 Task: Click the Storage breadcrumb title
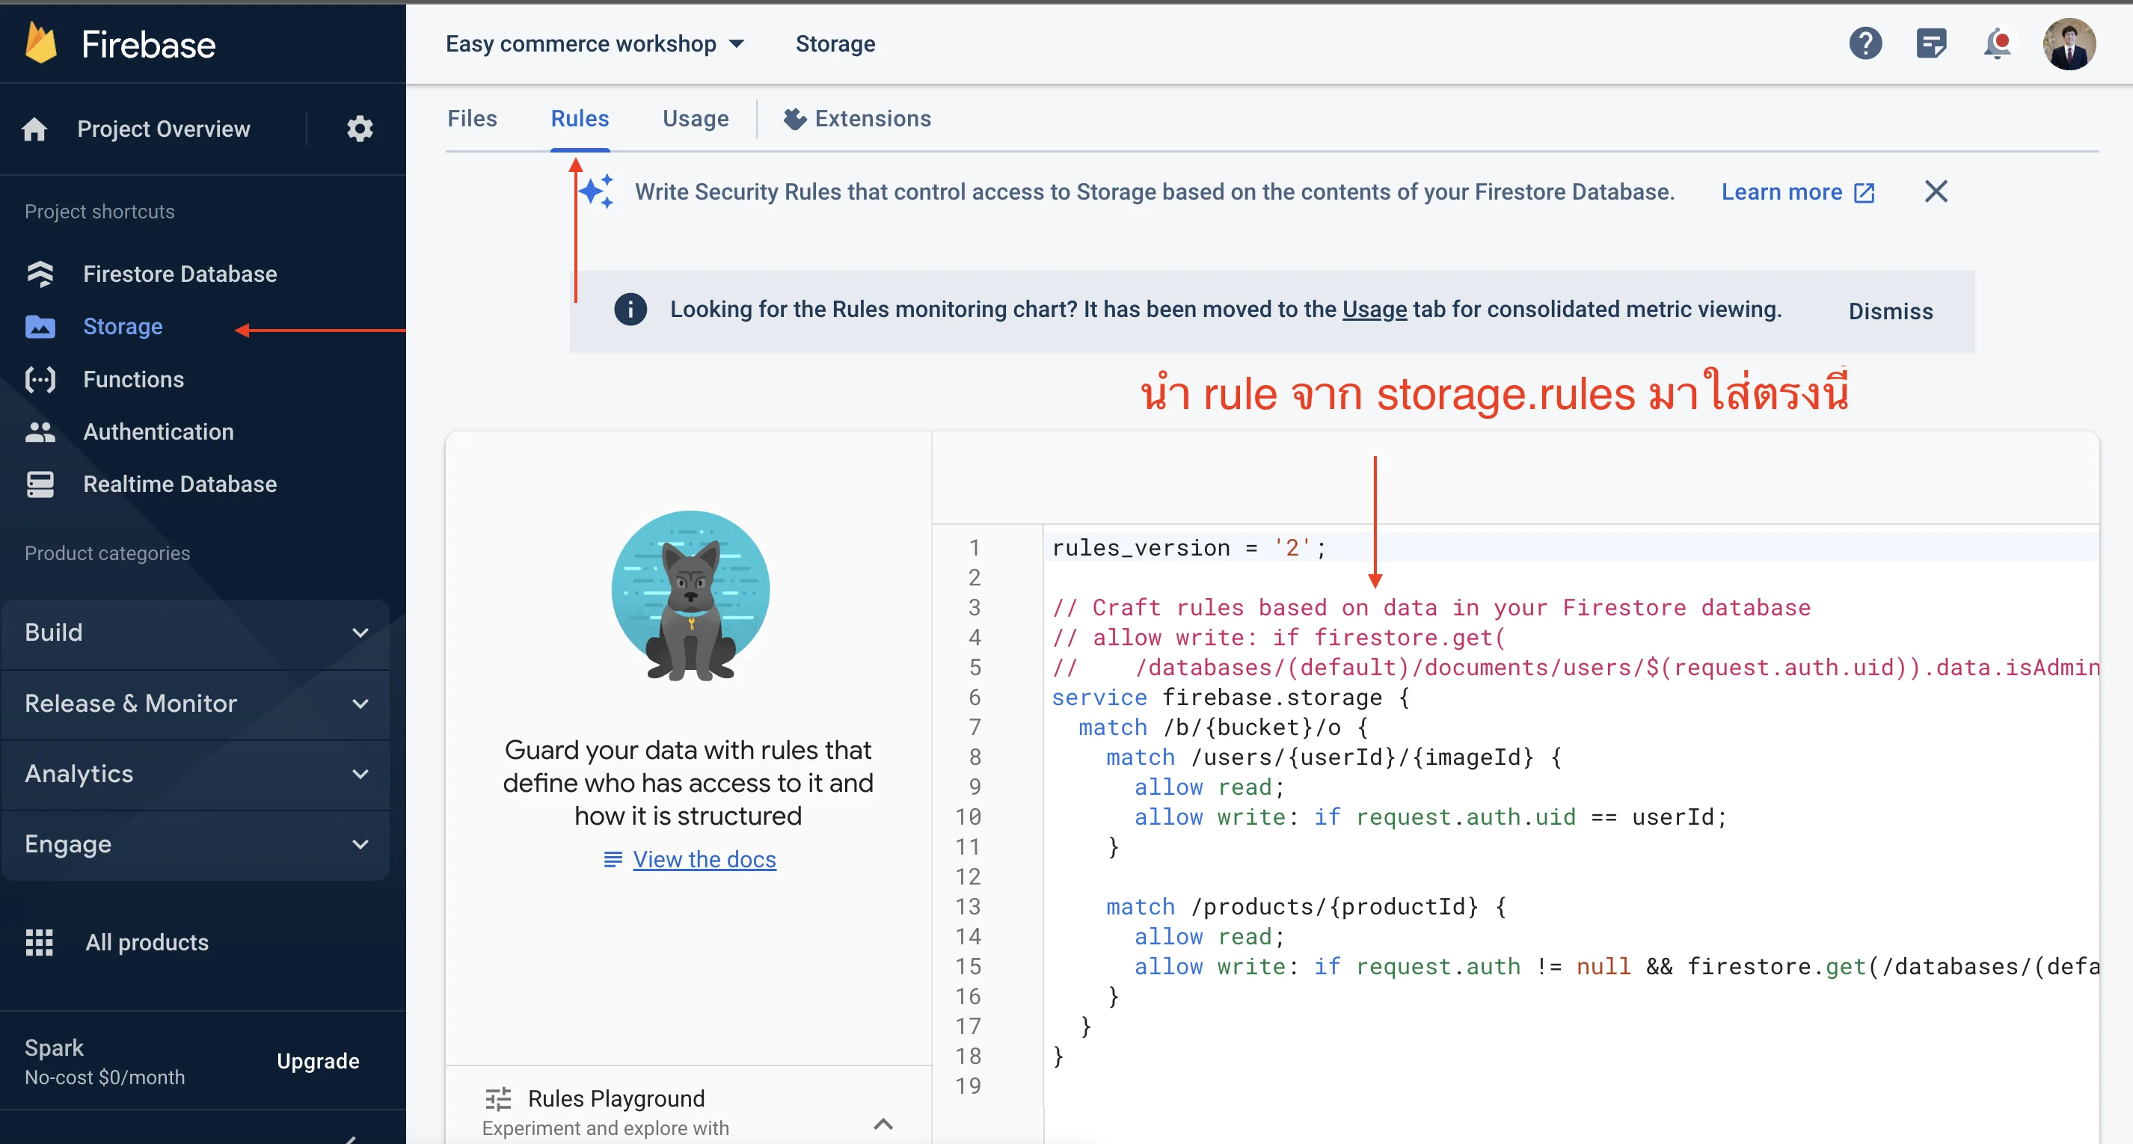(835, 44)
